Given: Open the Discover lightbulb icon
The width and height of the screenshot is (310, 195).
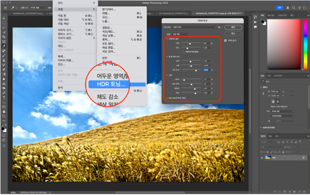Looking at the screenshot, I should [299, 8].
